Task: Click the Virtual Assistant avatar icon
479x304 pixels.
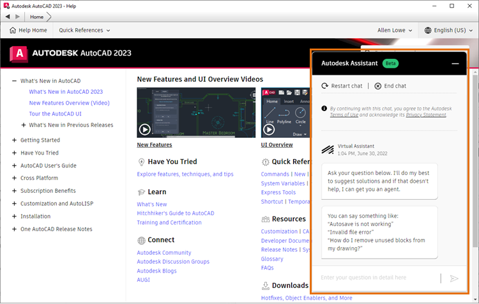Action: pos(328,149)
